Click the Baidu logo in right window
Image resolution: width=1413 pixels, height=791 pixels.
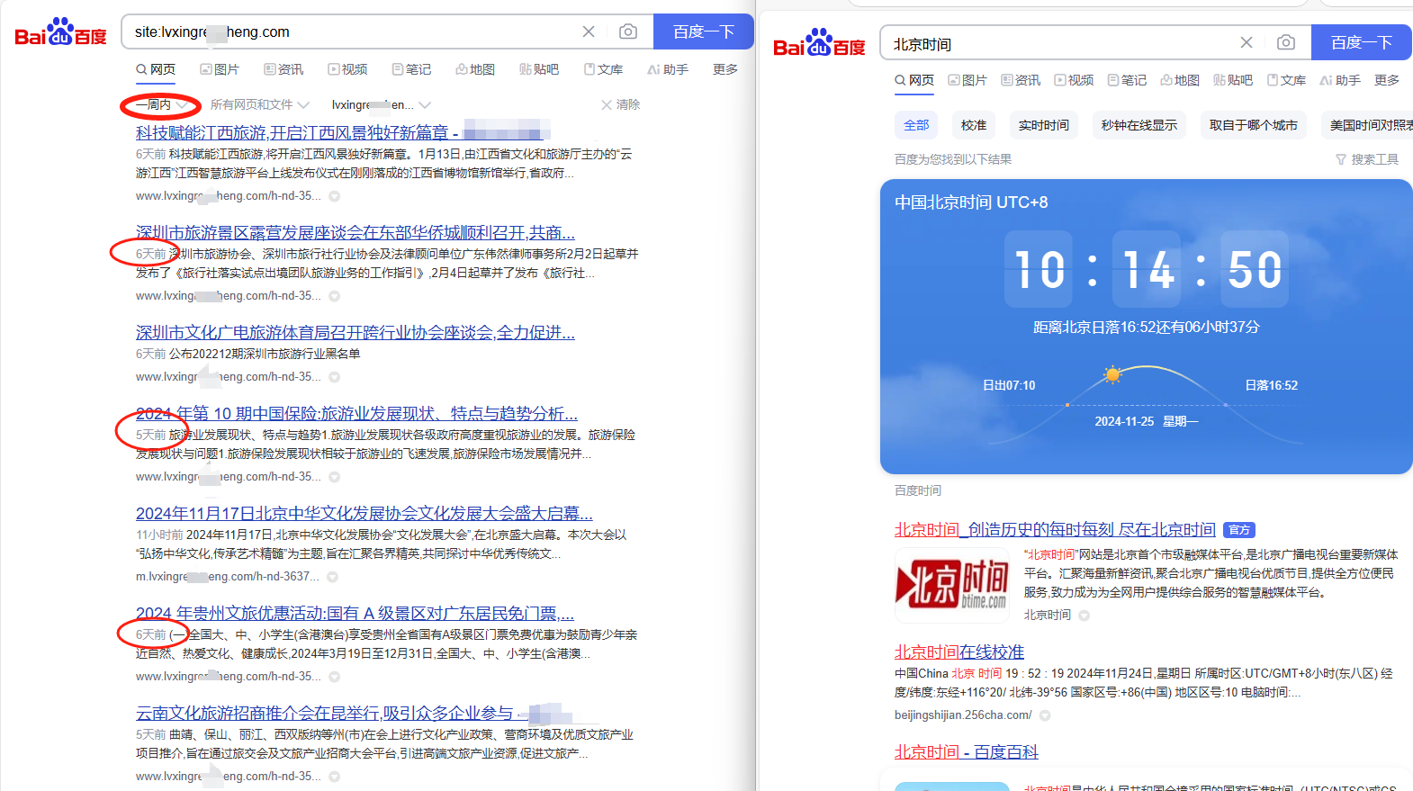[819, 43]
